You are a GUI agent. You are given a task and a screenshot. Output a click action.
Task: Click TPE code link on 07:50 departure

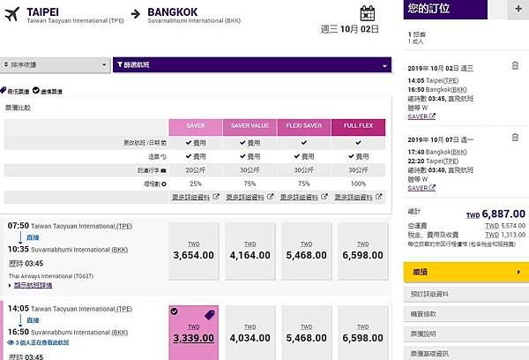124,226
